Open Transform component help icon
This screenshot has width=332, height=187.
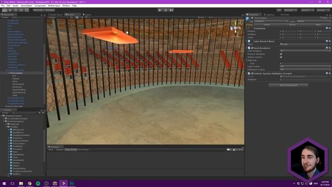point(327,28)
